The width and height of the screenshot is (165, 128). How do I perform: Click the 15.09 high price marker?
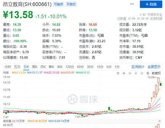[151, 77]
